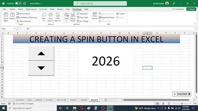Select column D header
The height and width of the screenshot is (111, 198).
[x=36, y=33]
